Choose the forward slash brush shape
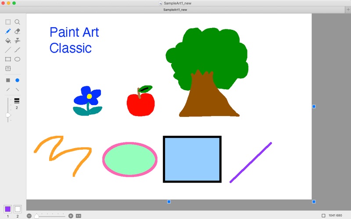The height and width of the screenshot is (219, 351). tap(8, 90)
